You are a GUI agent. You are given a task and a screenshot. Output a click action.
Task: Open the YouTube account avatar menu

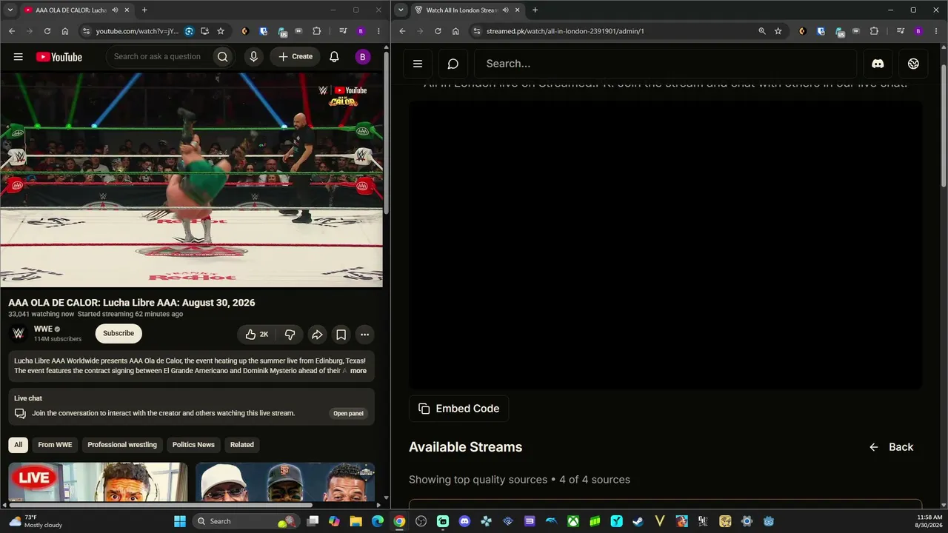click(362, 57)
